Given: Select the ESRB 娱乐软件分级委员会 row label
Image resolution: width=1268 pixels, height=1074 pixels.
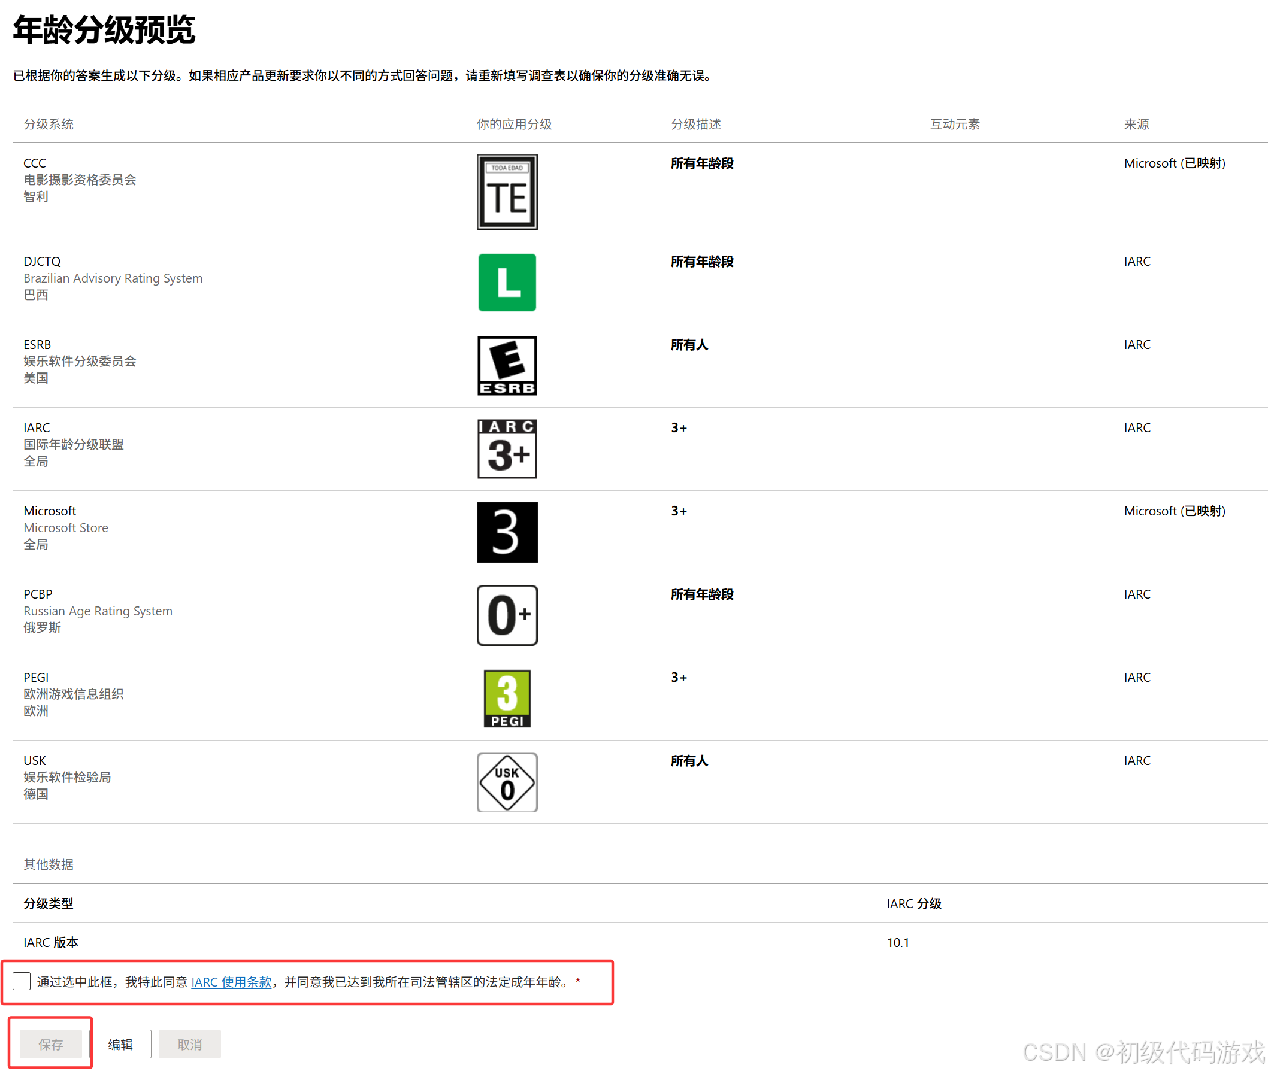Looking at the screenshot, I should pyautogui.click(x=79, y=361).
